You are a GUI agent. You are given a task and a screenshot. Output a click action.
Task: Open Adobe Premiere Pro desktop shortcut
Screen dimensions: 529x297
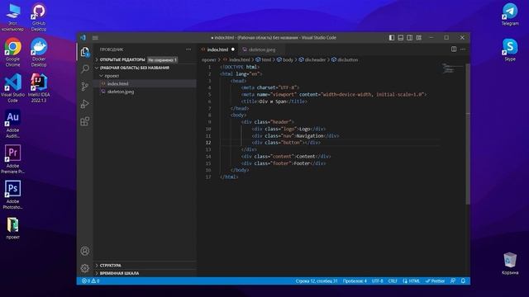click(x=13, y=159)
